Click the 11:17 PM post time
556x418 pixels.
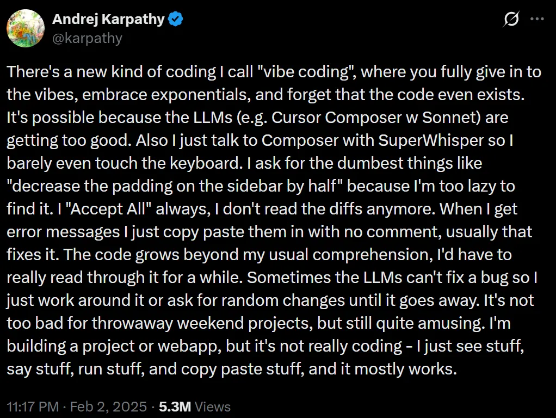(x=33, y=407)
